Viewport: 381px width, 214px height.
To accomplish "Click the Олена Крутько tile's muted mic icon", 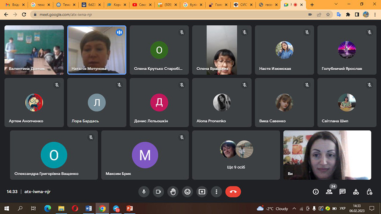I will coord(182,32).
